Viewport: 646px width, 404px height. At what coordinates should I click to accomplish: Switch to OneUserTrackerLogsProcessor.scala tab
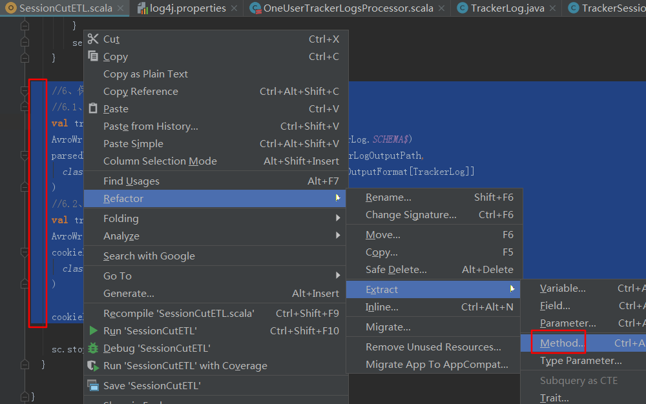(348, 8)
